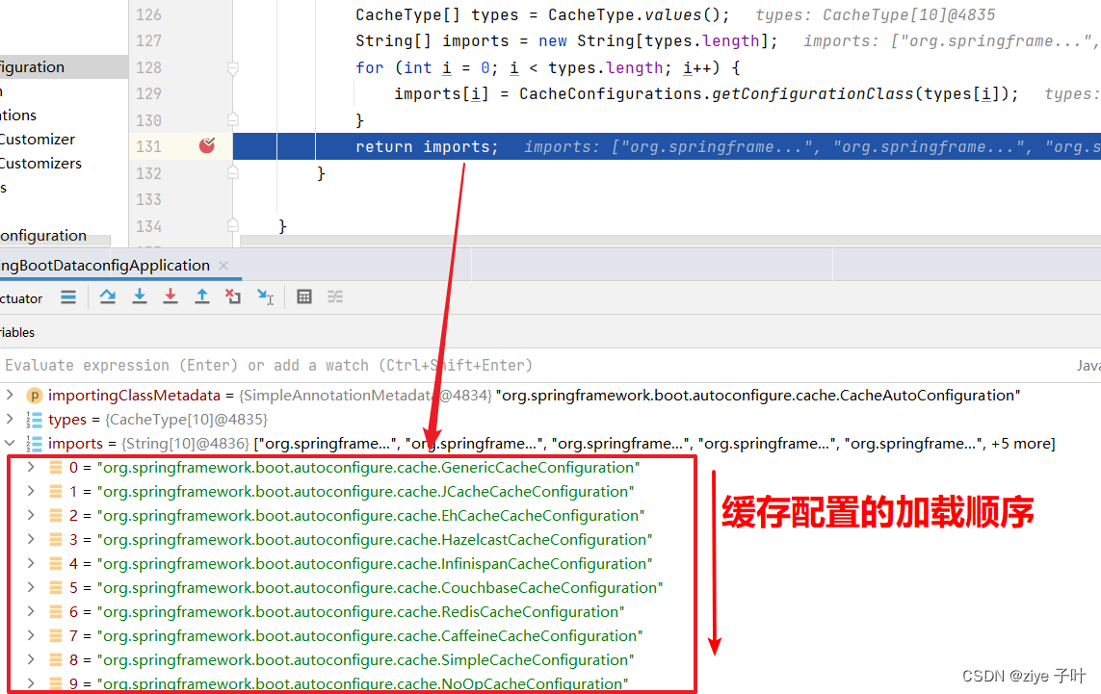Click the 'return imports;' statement

tap(426, 146)
